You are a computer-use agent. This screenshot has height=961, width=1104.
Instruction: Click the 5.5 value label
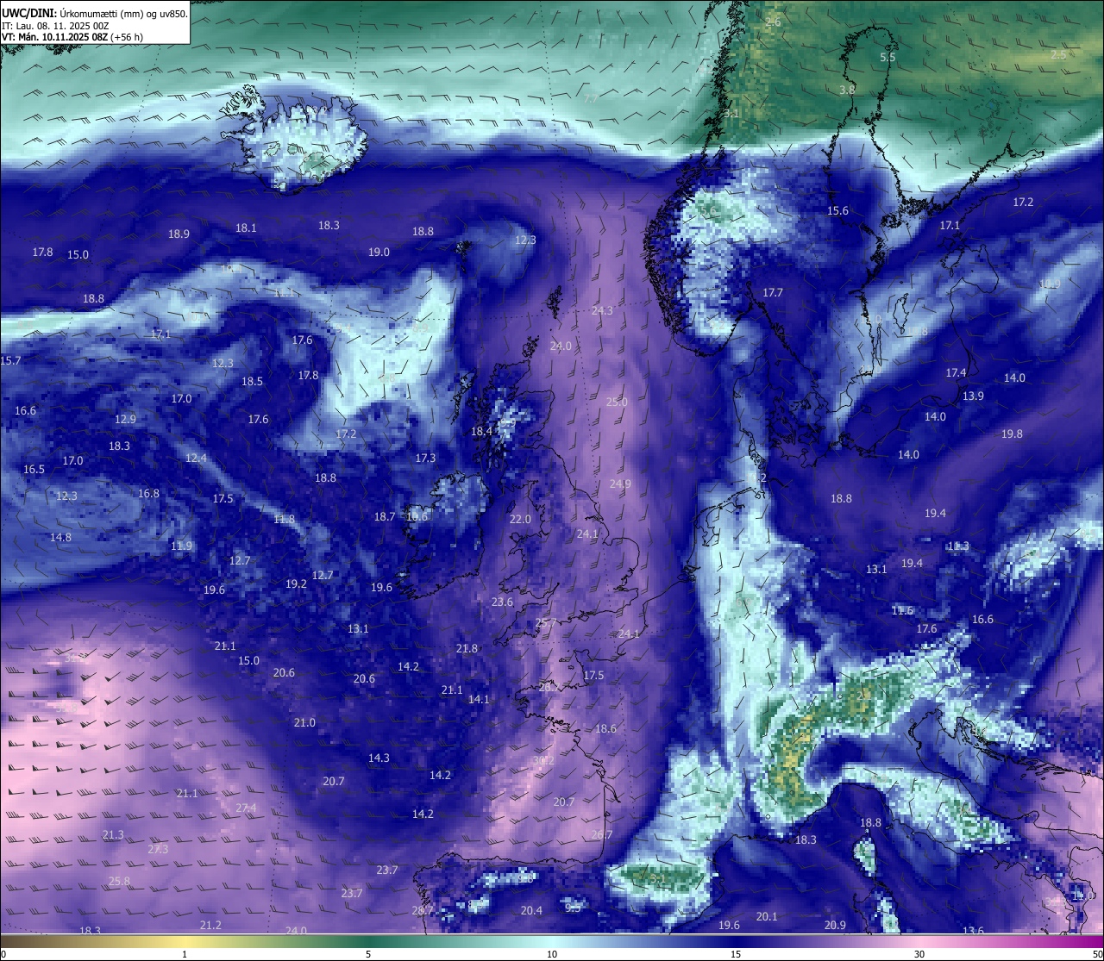click(888, 57)
